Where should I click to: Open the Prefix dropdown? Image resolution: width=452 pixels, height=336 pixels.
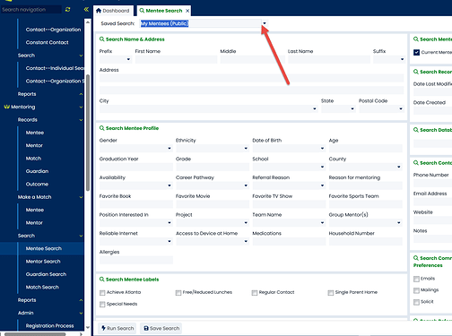pyautogui.click(x=116, y=59)
